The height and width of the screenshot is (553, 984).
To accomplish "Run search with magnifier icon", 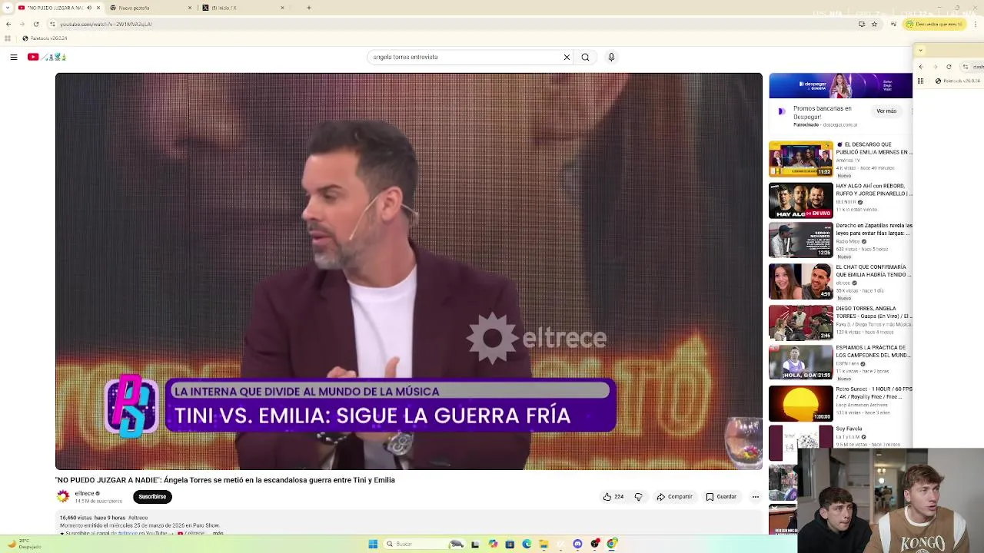I will coord(585,57).
